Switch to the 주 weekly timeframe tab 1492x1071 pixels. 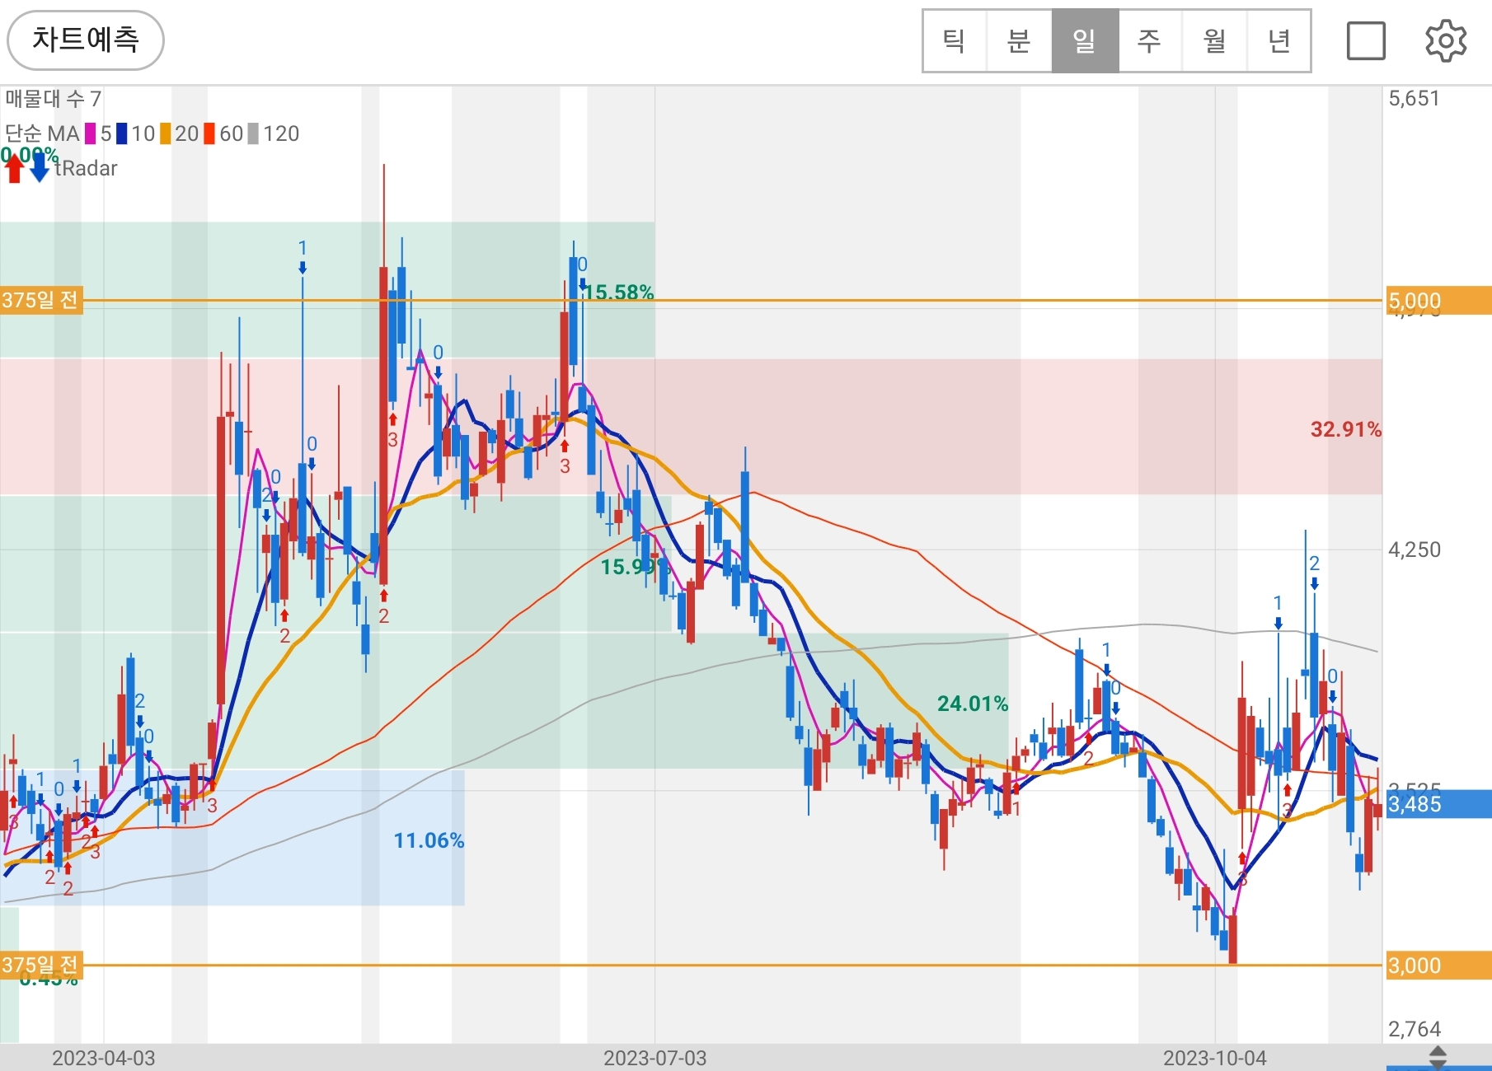[1149, 41]
